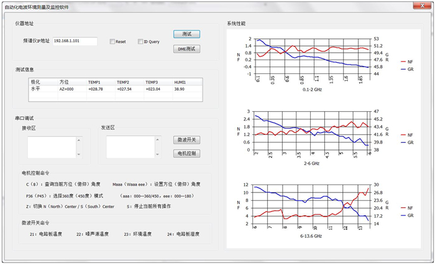Toggle the ID Query checkbox
The image size is (435, 264).
tap(140, 42)
